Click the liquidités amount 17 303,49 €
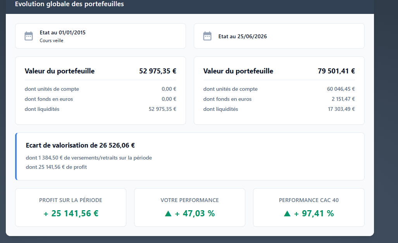 (341, 109)
